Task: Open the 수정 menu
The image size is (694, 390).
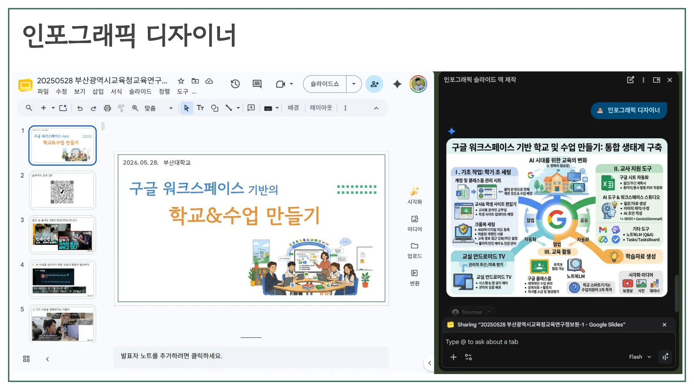Action: tap(61, 92)
